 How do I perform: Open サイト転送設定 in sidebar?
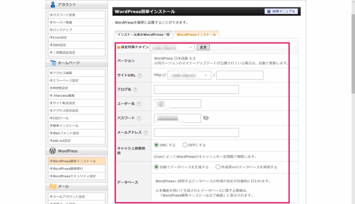point(77,103)
